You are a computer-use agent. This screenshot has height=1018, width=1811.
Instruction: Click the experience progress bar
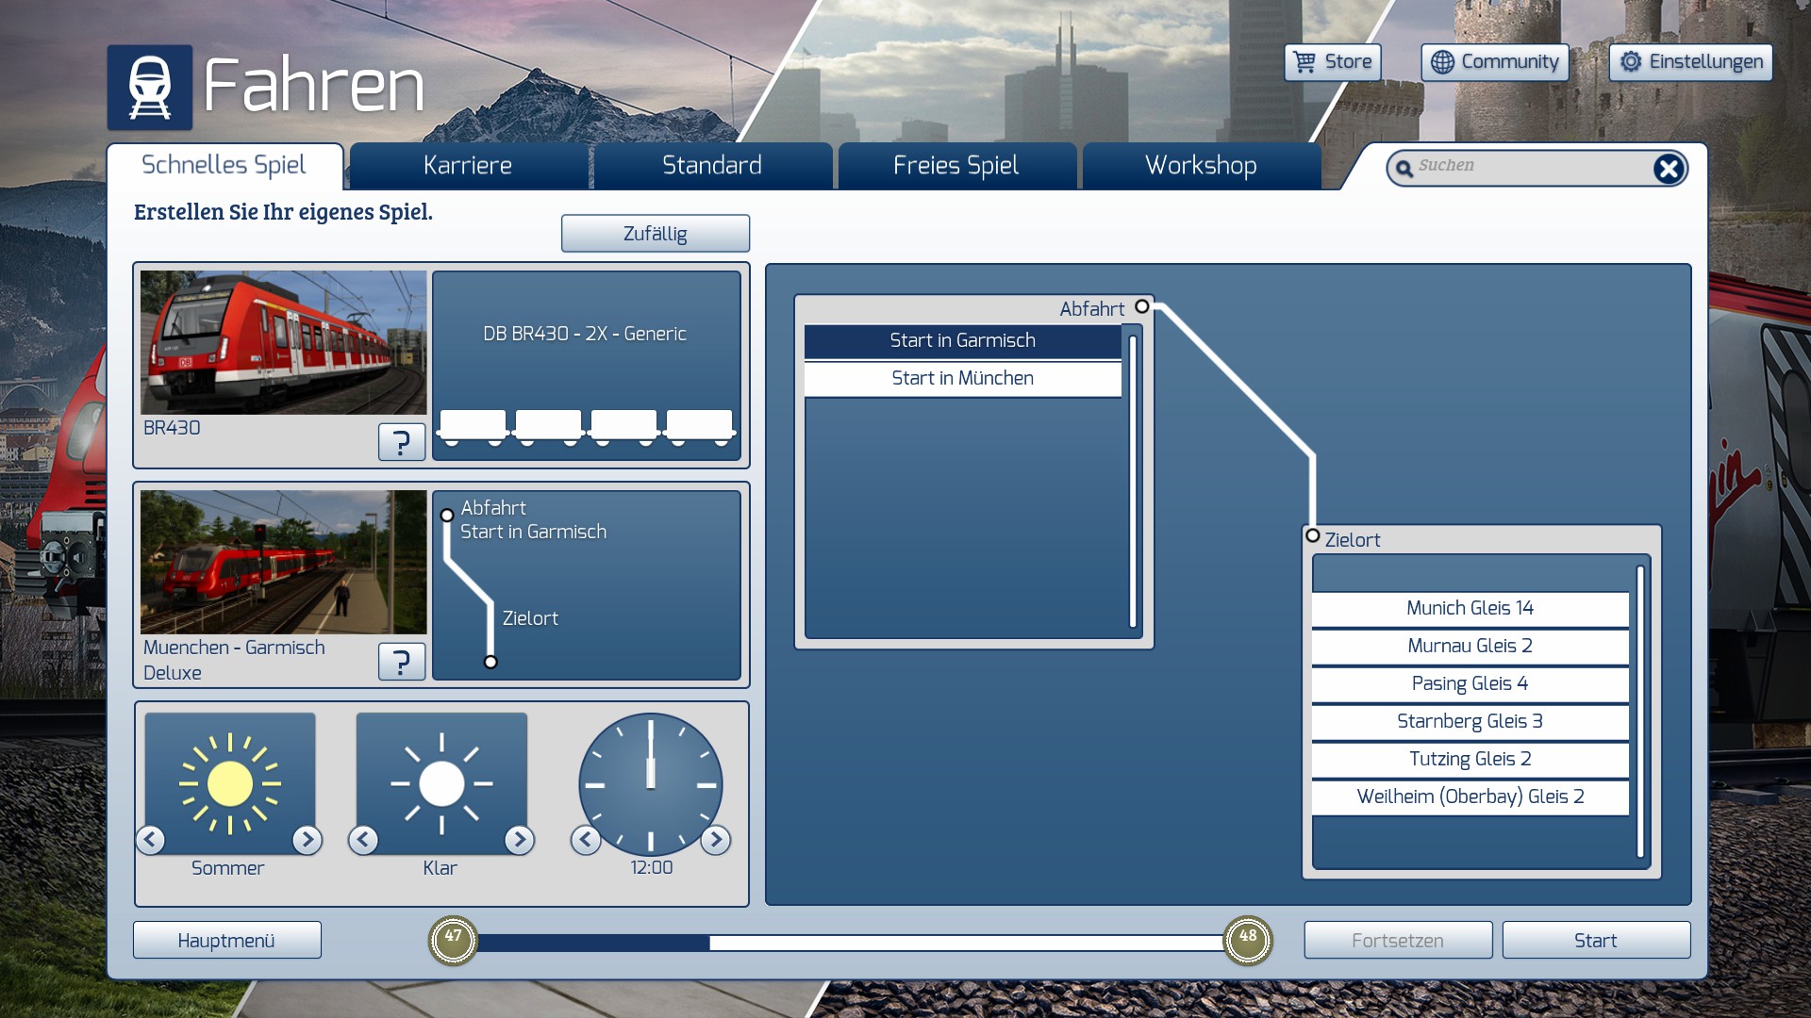click(849, 942)
